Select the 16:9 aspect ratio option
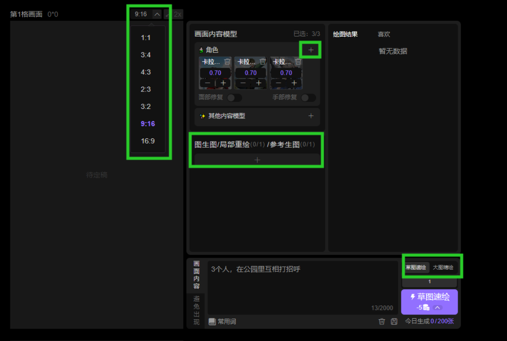 (148, 141)
